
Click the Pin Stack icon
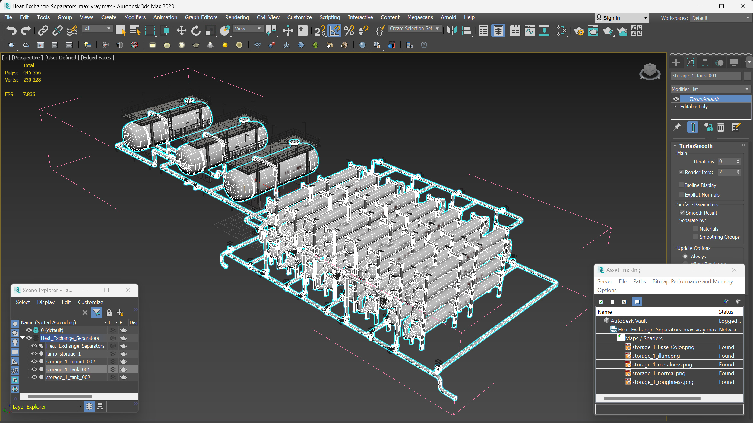[x=677, y=127]
